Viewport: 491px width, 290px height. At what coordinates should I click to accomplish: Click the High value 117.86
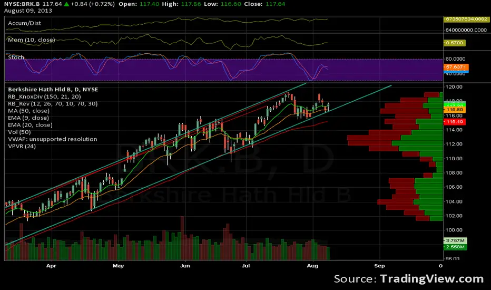click(x=191, y=4)
